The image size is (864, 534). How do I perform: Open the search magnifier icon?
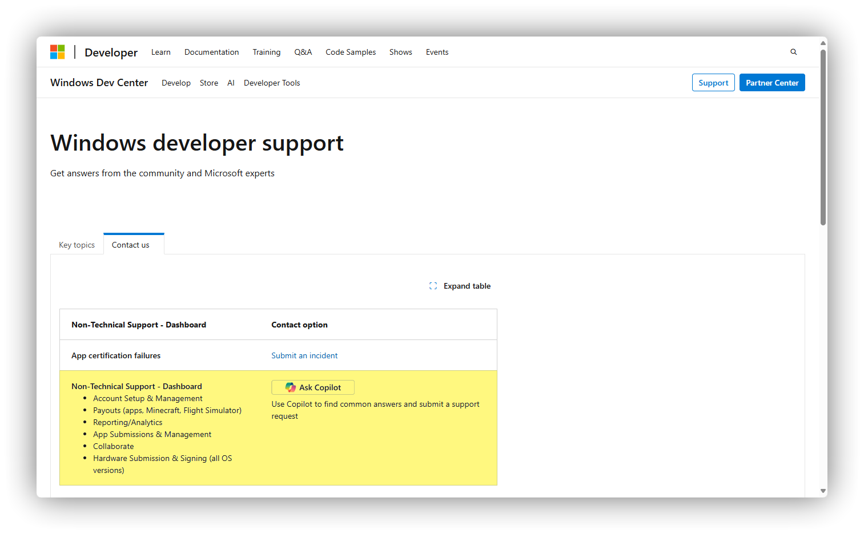[x=793, y=52]
